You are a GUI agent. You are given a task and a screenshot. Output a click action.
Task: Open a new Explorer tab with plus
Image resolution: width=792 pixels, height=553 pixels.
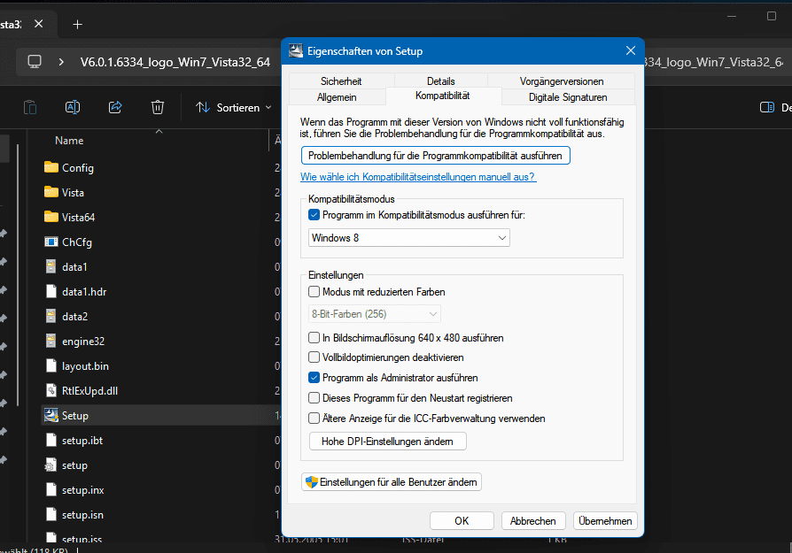(77, 24)
